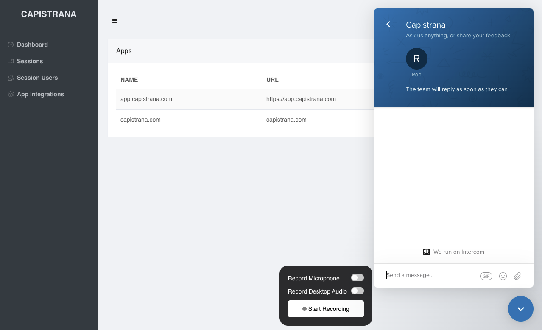Click the https://app.capistrana.com URL cell

pyautogui.click(x=301, y=99)
